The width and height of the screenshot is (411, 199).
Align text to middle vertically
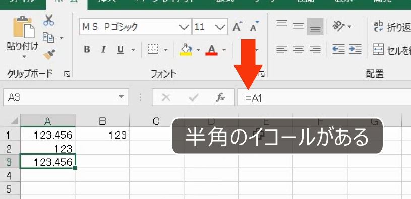(298, 26)
